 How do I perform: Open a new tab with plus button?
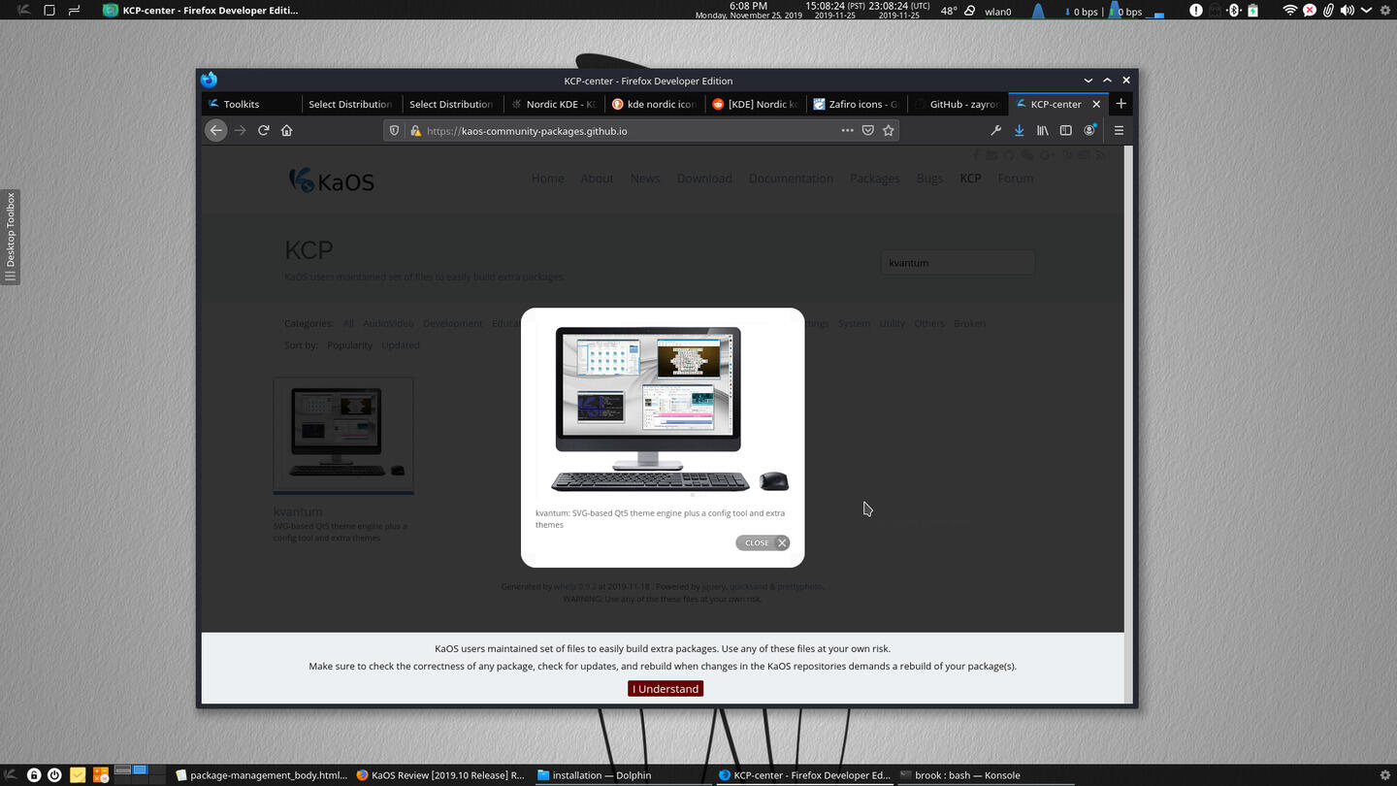1121,104
